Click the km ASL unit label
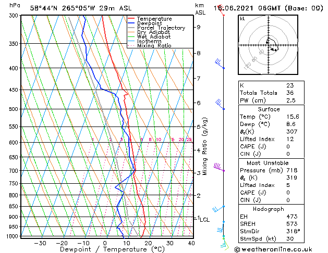Viewport: 328px width, 253px height. [200, 9]
